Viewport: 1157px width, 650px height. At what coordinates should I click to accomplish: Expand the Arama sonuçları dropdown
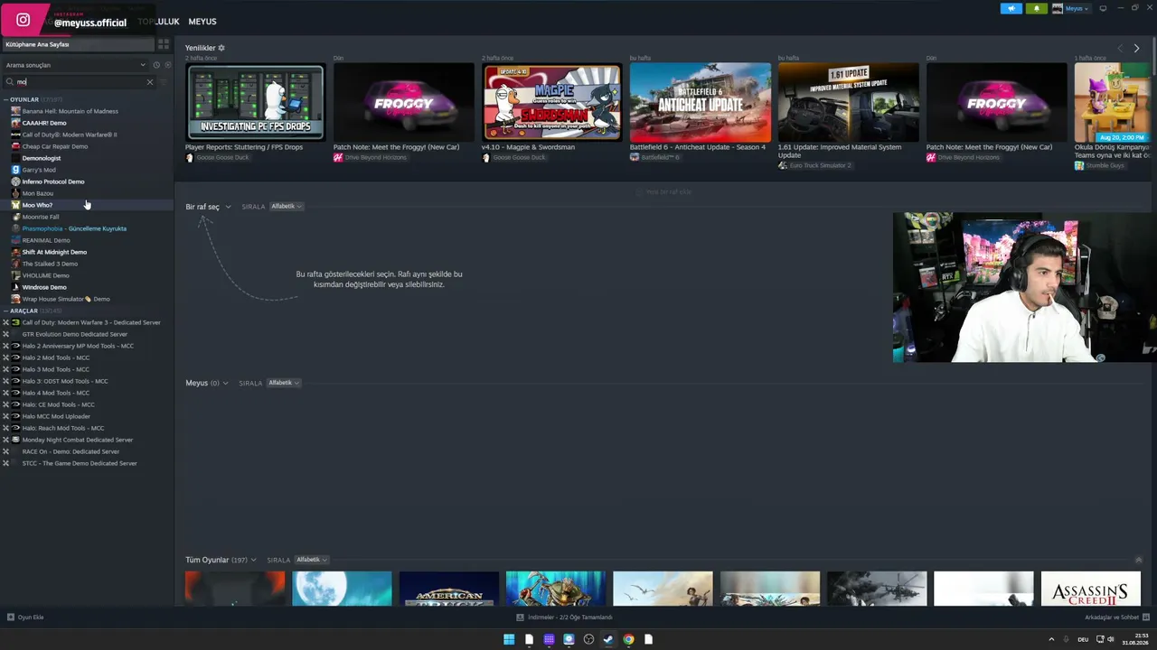pos(75,65)
